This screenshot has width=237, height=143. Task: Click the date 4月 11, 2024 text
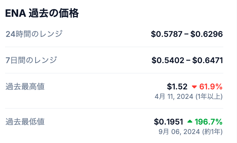click(x=174, y=97)
